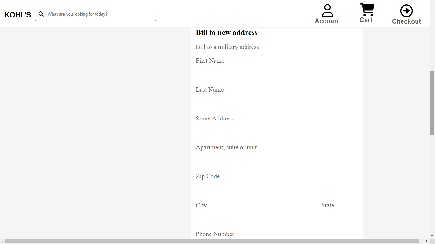Click the scroll right arrow
Viewport: 435px width, 244px height.
(x=427, y=241)
